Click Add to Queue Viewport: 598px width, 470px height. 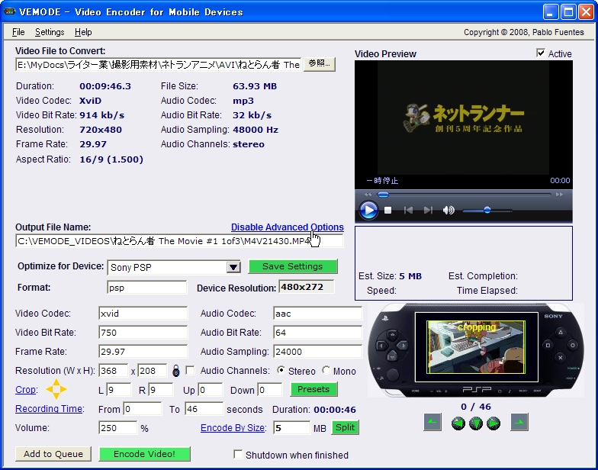pos(53,453)
